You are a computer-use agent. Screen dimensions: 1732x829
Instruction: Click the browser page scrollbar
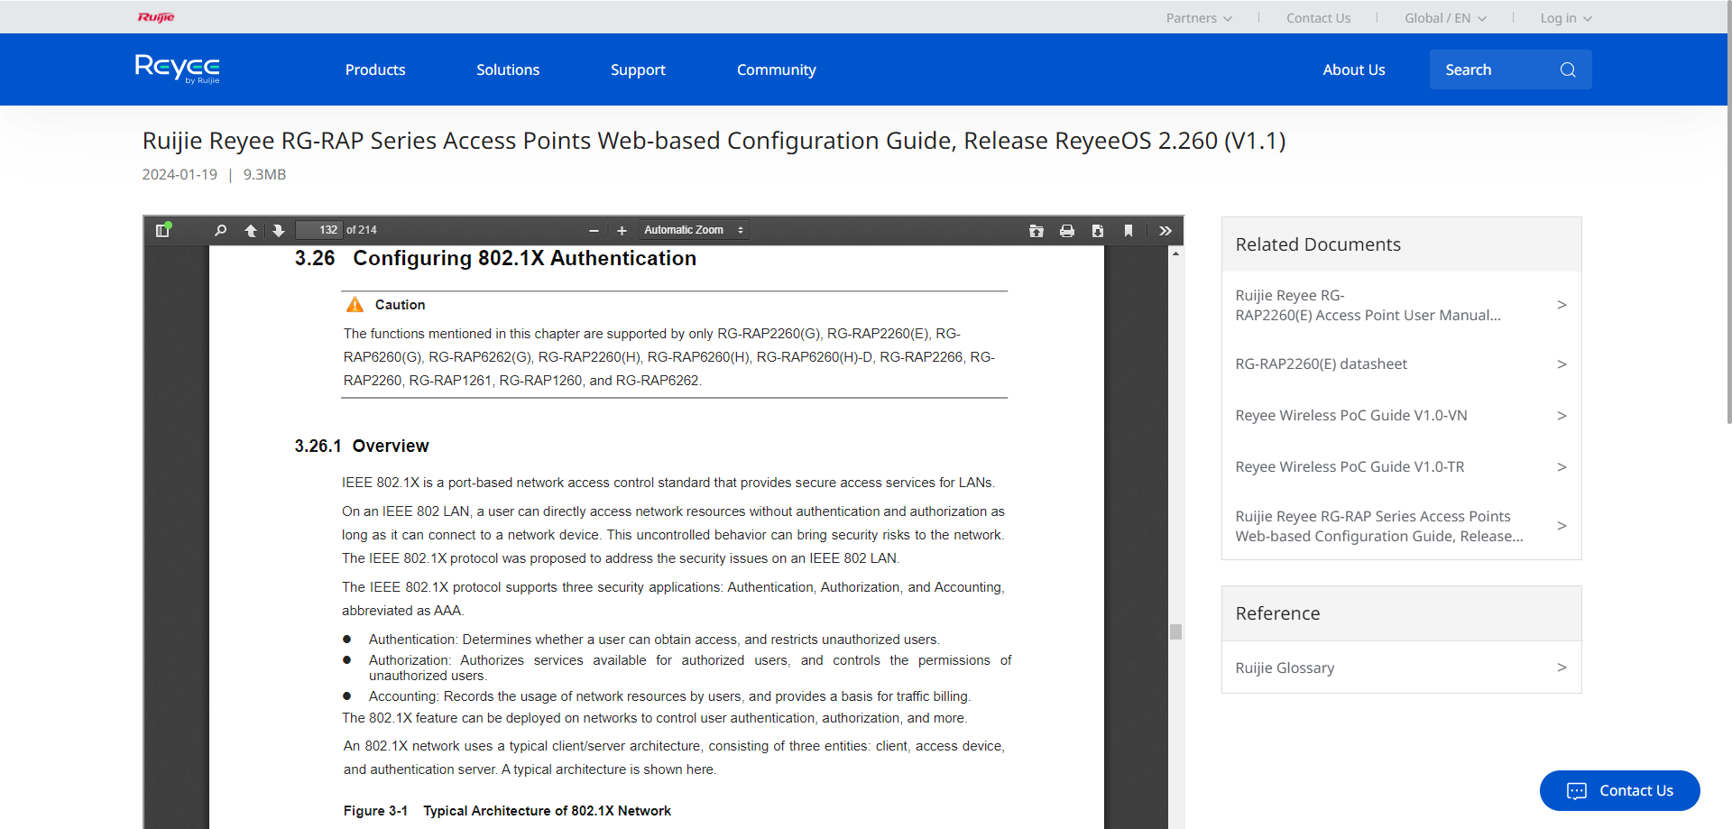(x=1728, y=212)
